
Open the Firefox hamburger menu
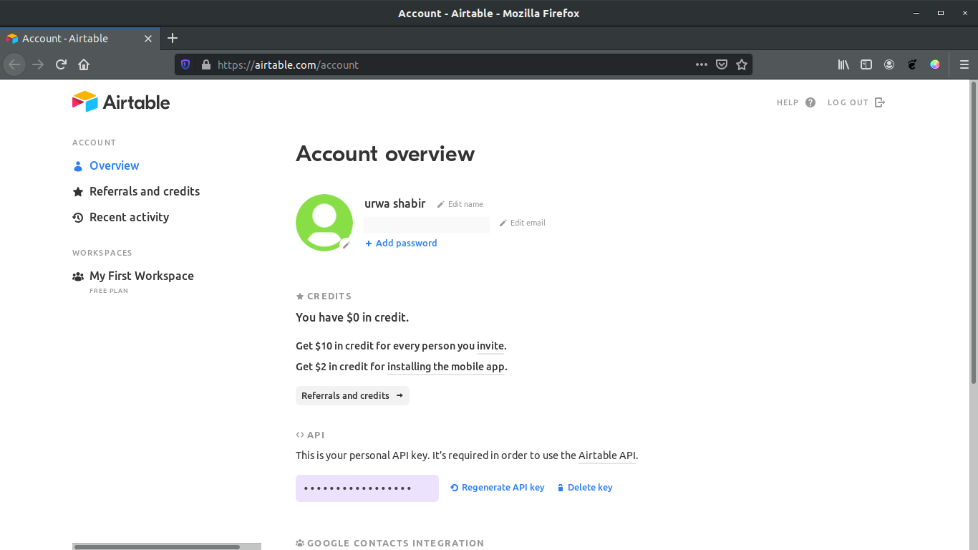click(964, 64)
